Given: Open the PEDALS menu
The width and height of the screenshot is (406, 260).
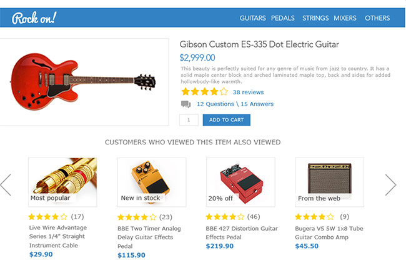Looking at the screenshot, I should 283,18.
